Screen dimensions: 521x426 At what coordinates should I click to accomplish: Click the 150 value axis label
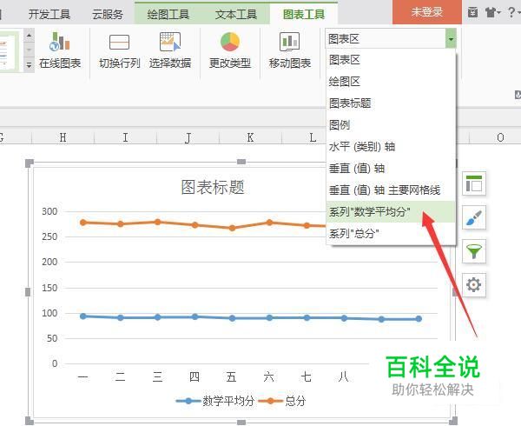pyautogui.click(x=49, y=288)
